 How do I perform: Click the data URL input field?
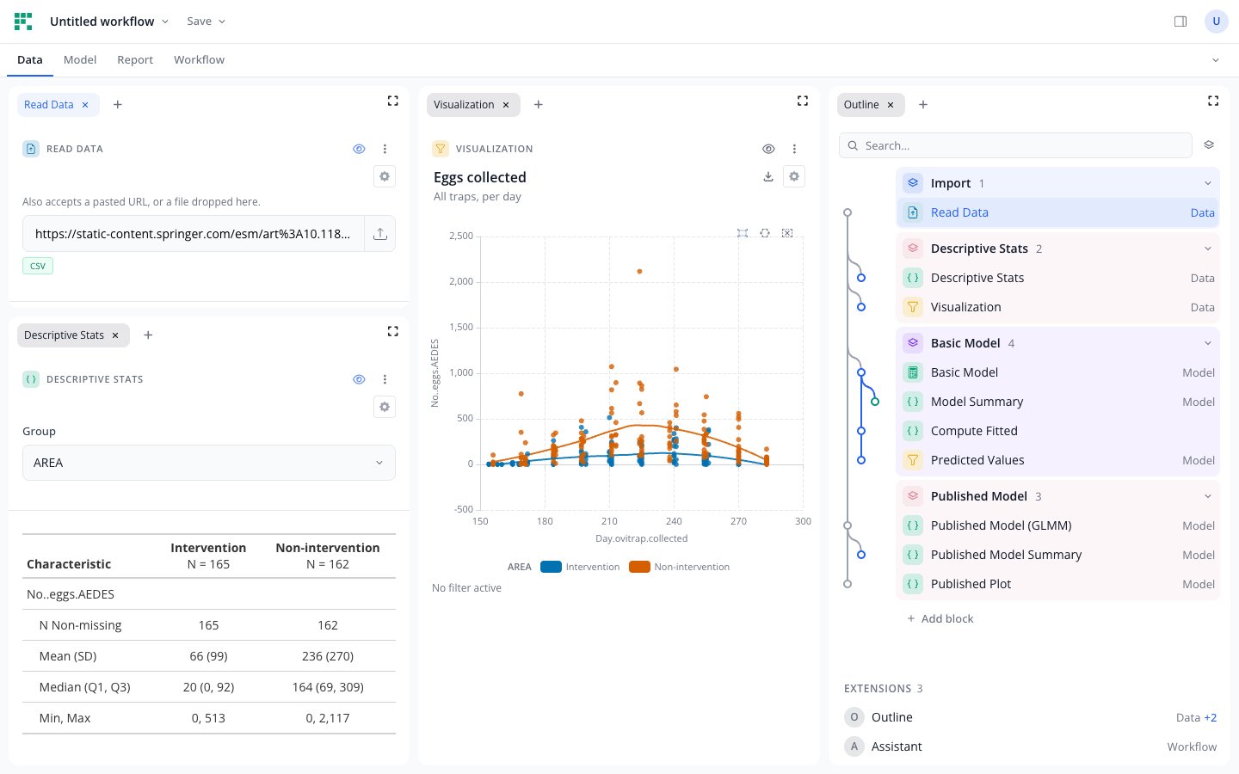point(194,234)
